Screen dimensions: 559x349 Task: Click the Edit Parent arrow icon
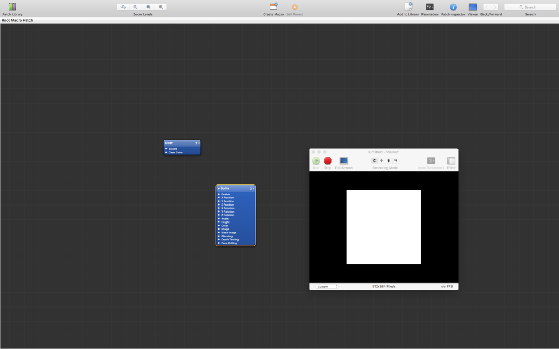click(x=295, y=7)
